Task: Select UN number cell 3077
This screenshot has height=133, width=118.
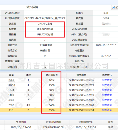Action: tap(52, 95)
